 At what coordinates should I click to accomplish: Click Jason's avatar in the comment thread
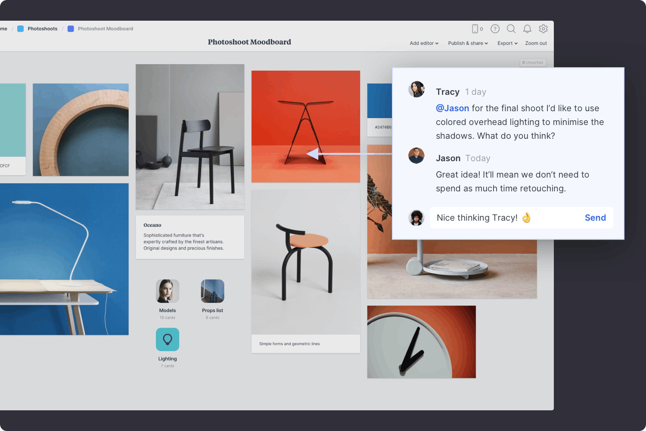416,156
